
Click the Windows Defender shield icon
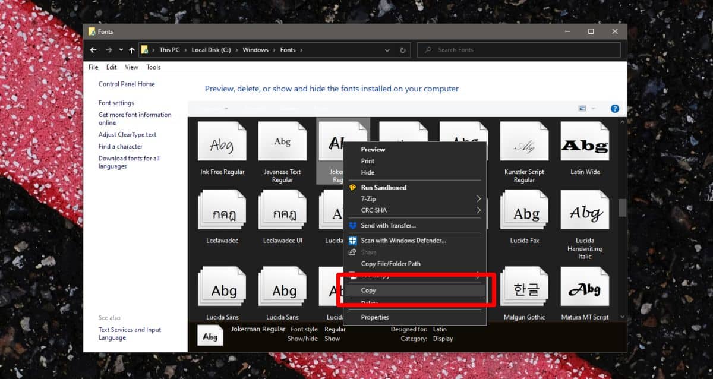352,241
